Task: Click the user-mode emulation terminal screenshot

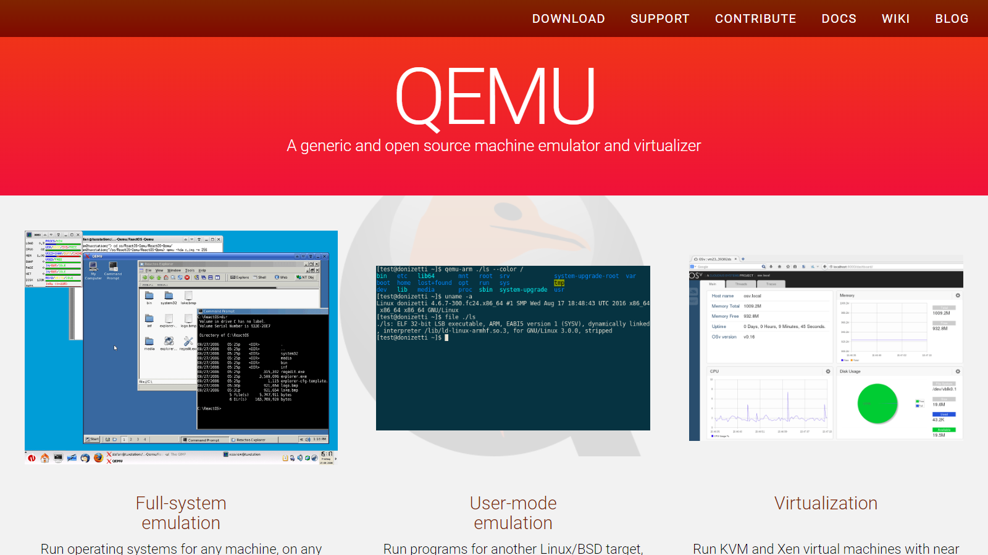Action: [513, 348]
